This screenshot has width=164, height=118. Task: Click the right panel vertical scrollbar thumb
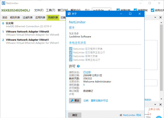(x=161, y=57)
